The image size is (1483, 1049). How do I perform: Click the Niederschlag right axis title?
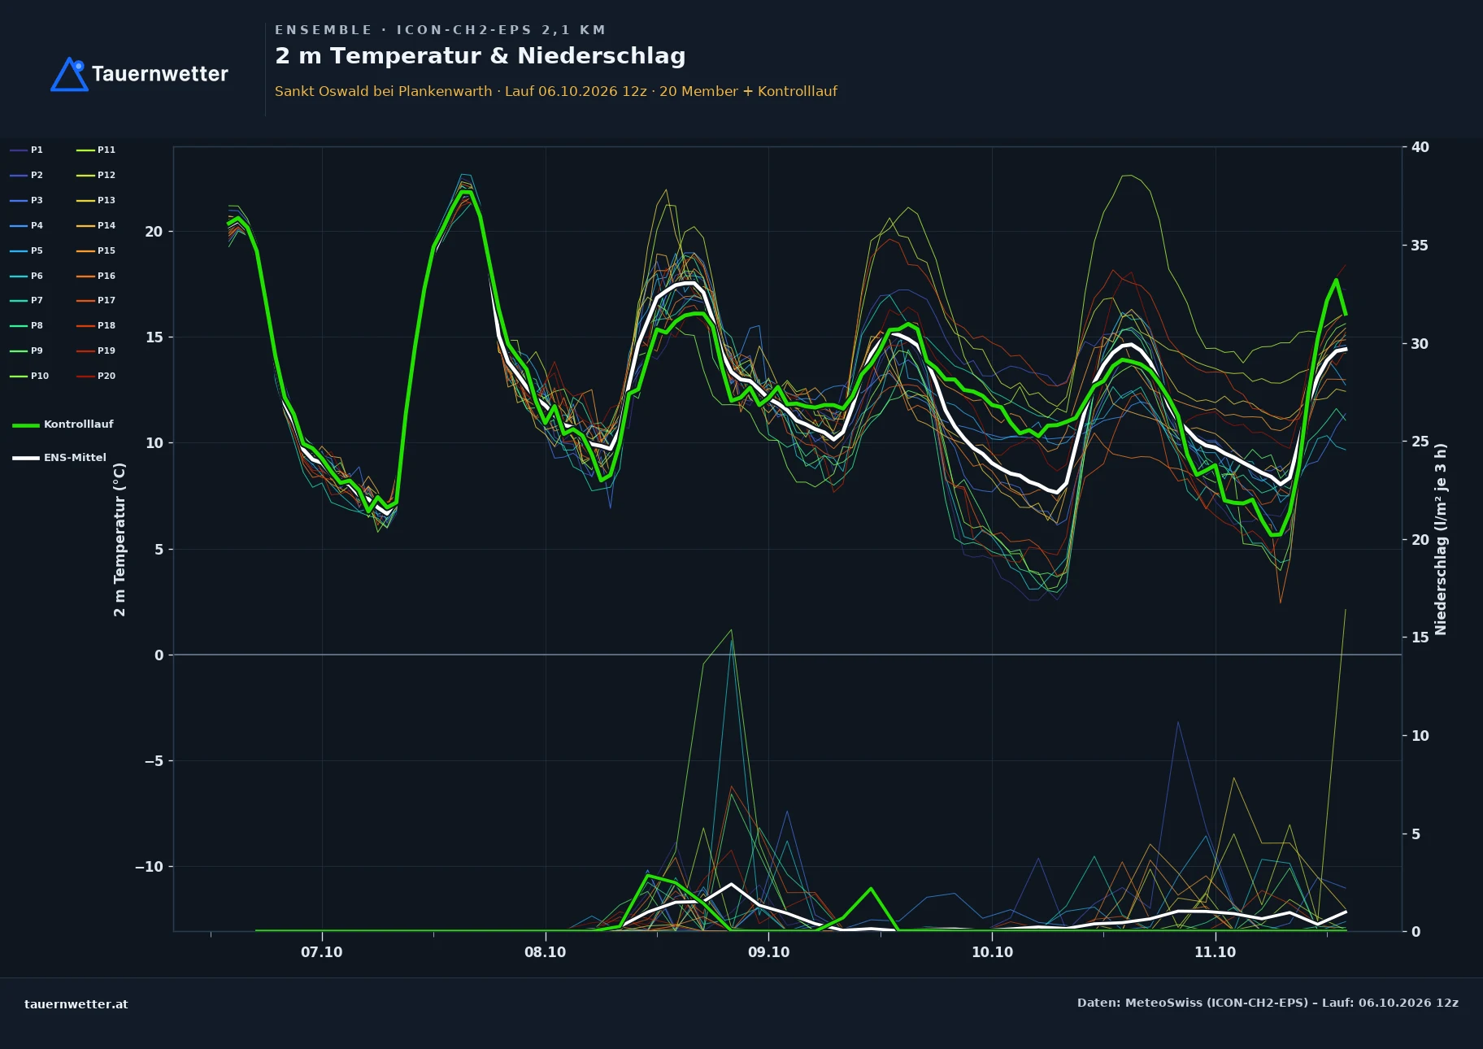coord(1441,539)
